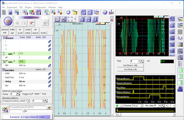
Task: Open the selection tool dropdown arrow above graph
Action: (75, 19)
